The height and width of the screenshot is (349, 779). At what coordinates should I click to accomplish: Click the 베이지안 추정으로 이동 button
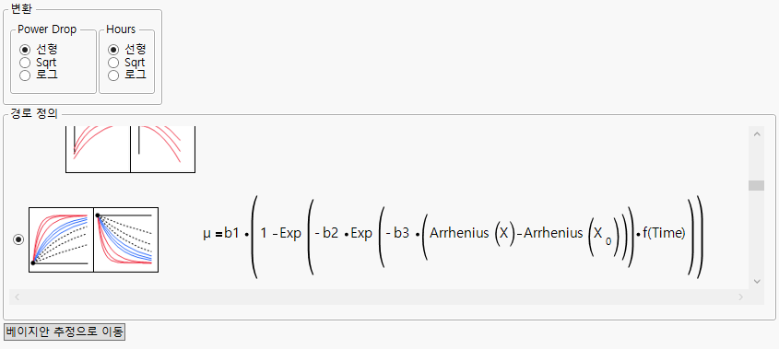(65, 332)
